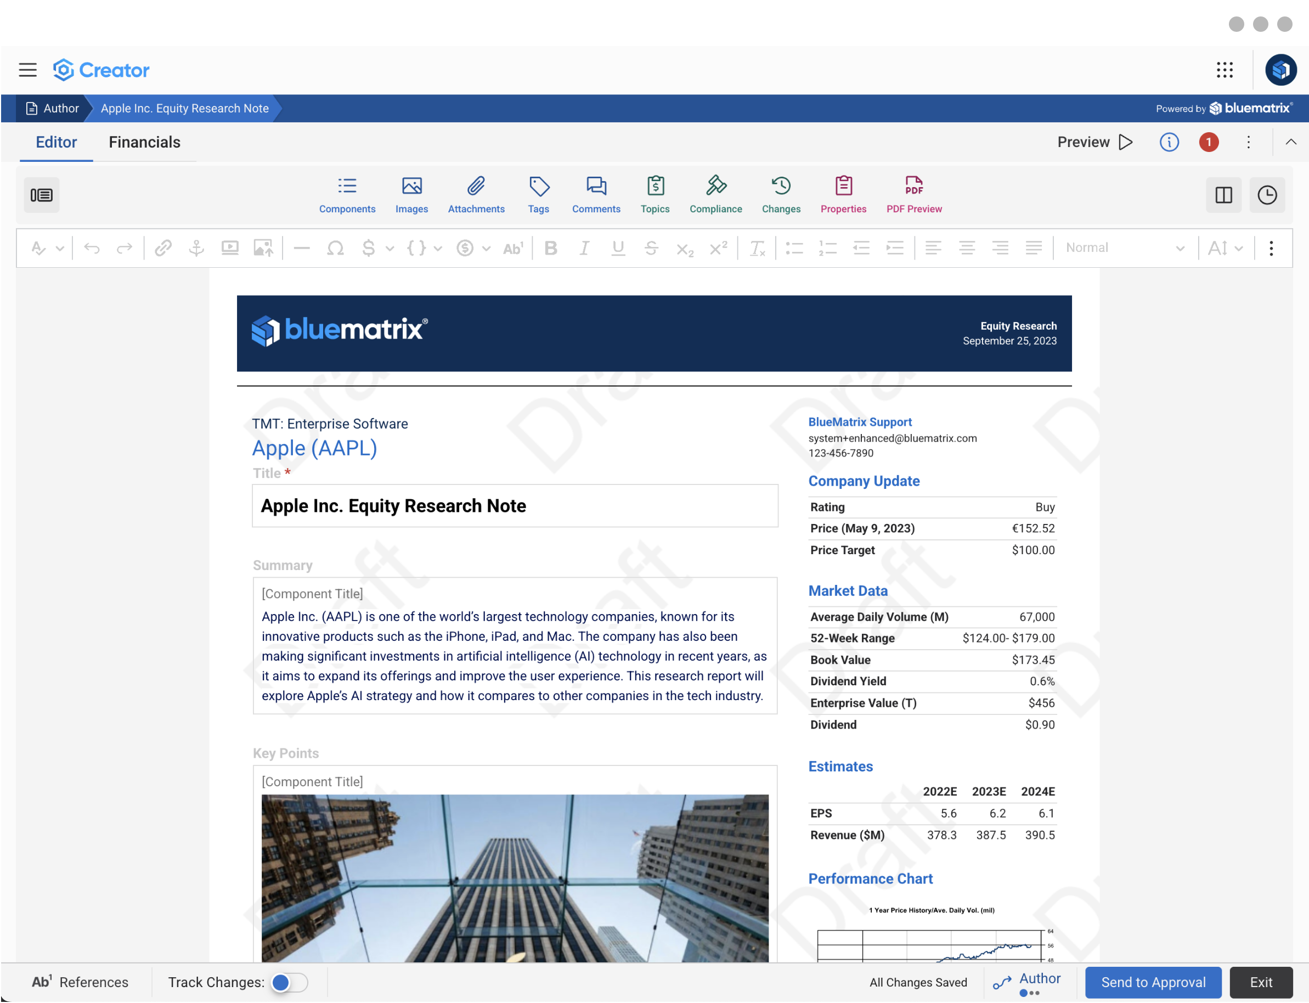Click the Author breadcrumb
This screenshot has width=1309, height=1003.
click(53, 108)
